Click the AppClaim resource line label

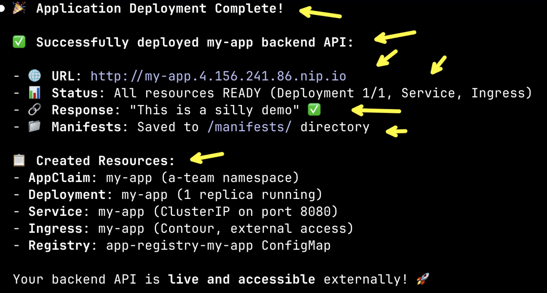pos(59,178)
